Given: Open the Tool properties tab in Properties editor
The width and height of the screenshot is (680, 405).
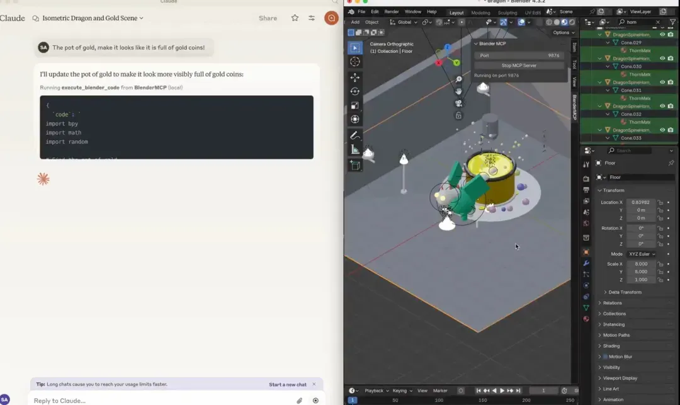Looking at the screenshot, I should (x=586, y=164).
